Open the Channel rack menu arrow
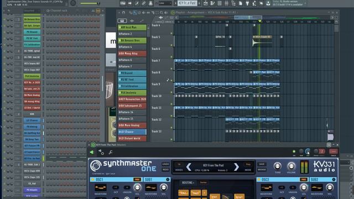 point(4,11)
